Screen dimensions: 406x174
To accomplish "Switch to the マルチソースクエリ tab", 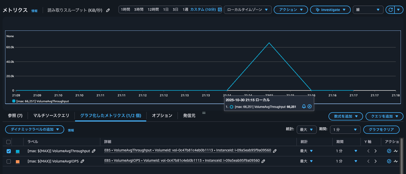I will (x=51, y=116).
